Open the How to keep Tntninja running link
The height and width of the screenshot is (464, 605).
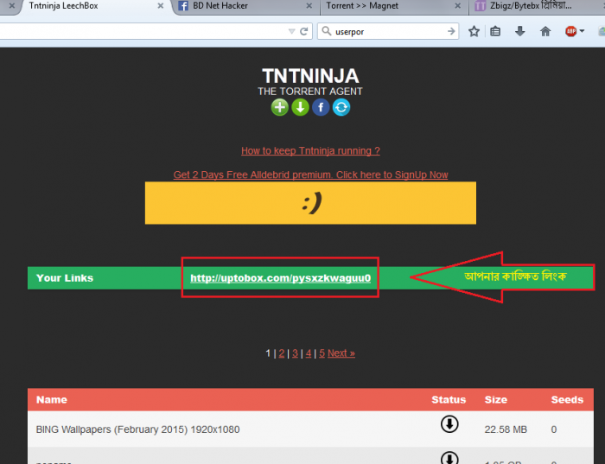pos(310,151)
